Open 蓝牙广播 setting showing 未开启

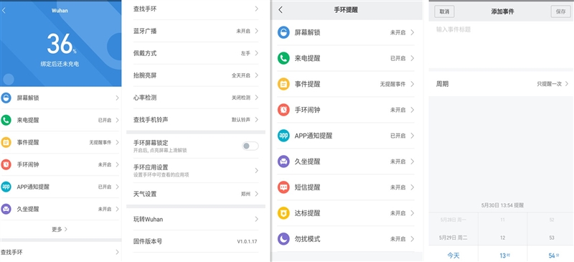(x=196, y=31)
